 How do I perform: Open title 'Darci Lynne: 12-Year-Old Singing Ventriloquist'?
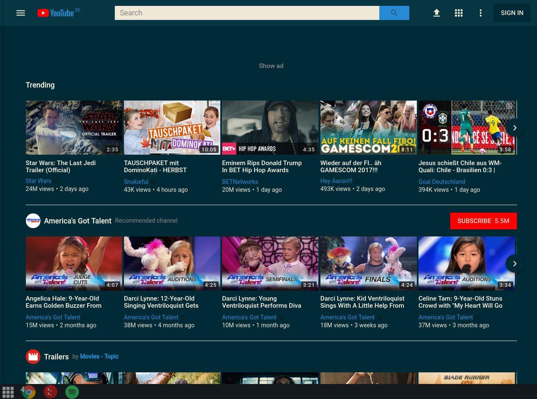[x=161, y=302]
